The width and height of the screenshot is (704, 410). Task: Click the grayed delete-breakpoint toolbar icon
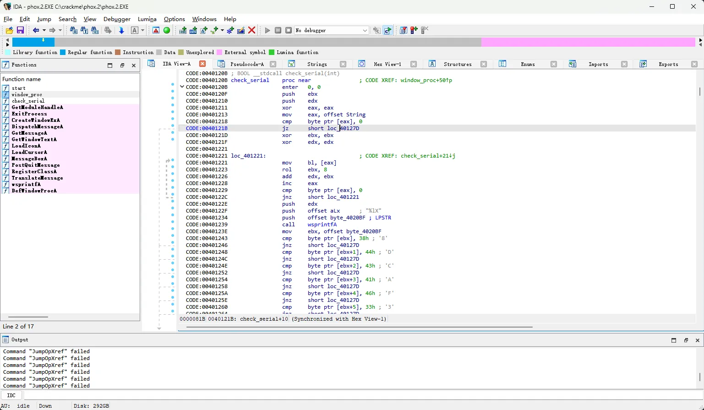425,30
